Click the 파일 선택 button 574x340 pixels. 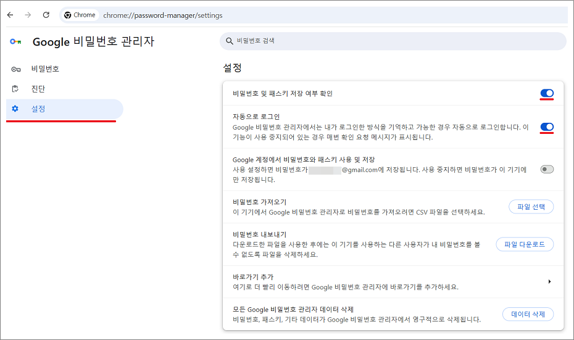[531, 207]
